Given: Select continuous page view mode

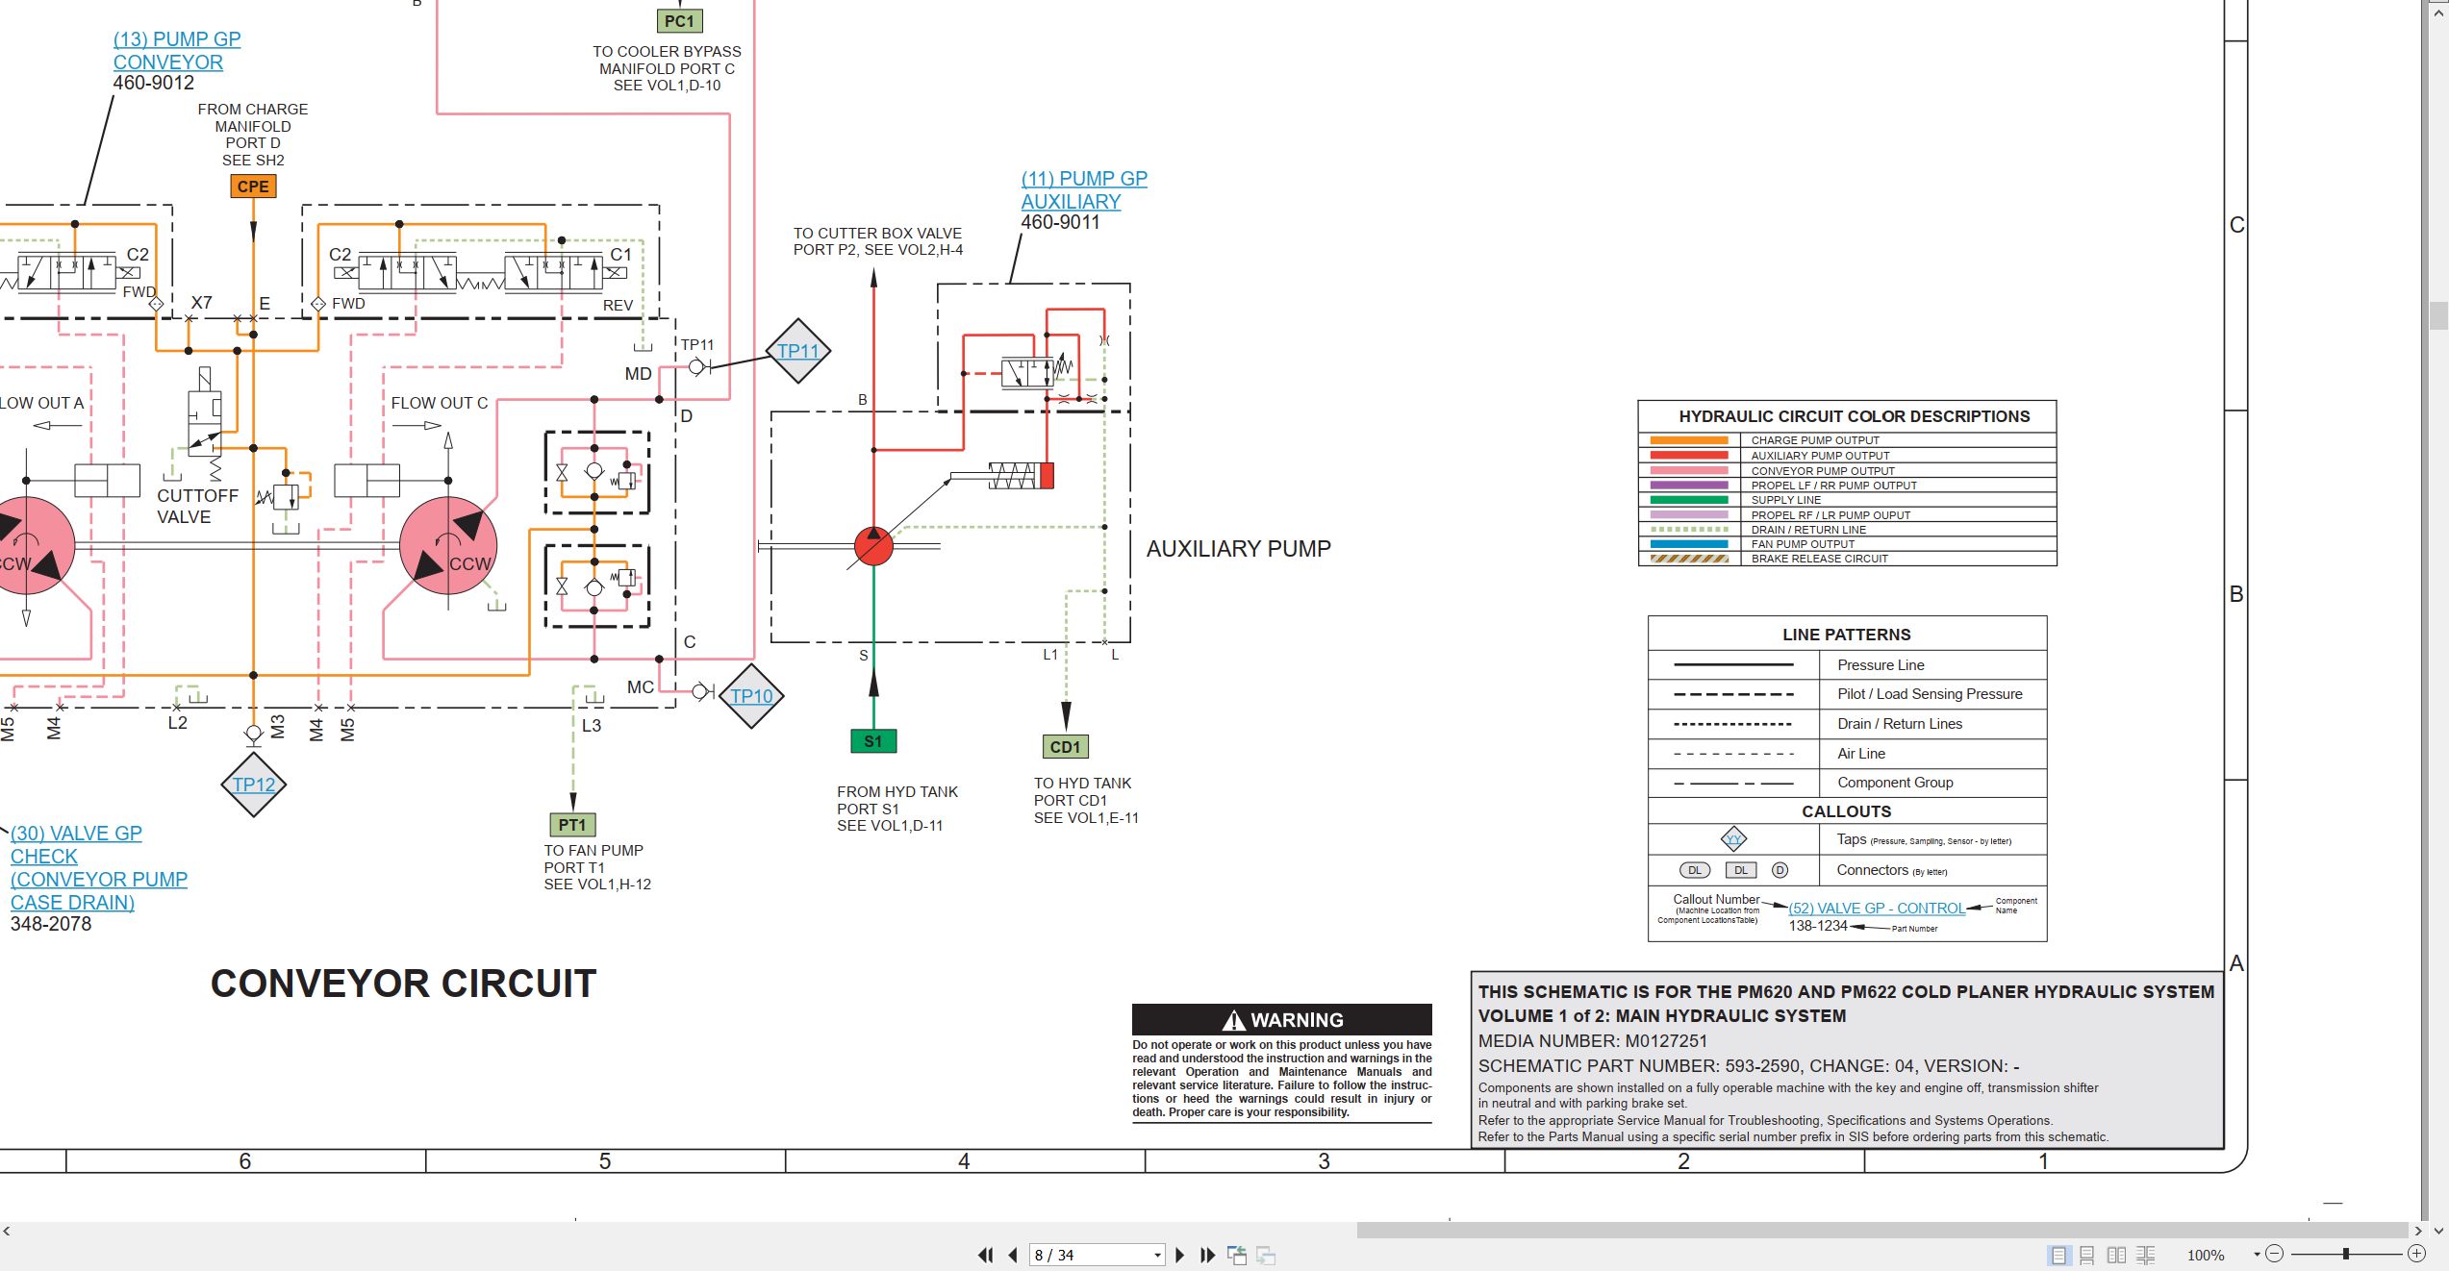Looking at the screenshot, I should [2087, 1255].
